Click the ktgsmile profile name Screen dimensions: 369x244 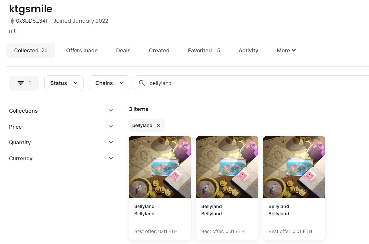pos(31,9)
